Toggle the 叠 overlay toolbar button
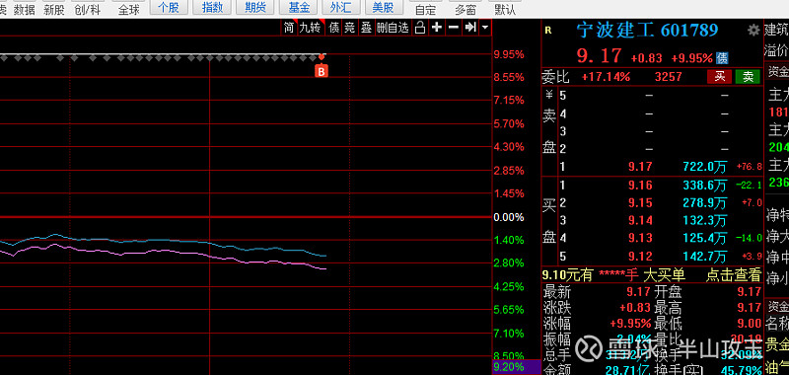Screen dimensions: 789x375 [366, 28]
